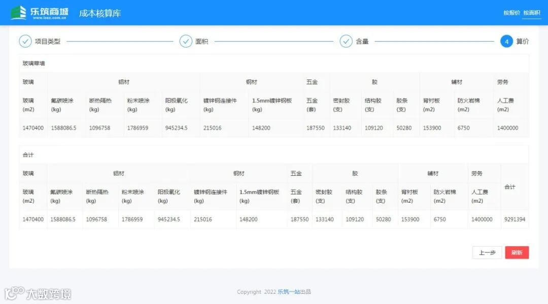Select the 算价 step label
The height and width of the screenshot is (304, 548).
[x=523, y=42]
